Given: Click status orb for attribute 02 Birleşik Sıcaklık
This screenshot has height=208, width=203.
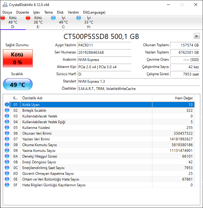Looking at the screenshot, I should (x=7, y=110).
